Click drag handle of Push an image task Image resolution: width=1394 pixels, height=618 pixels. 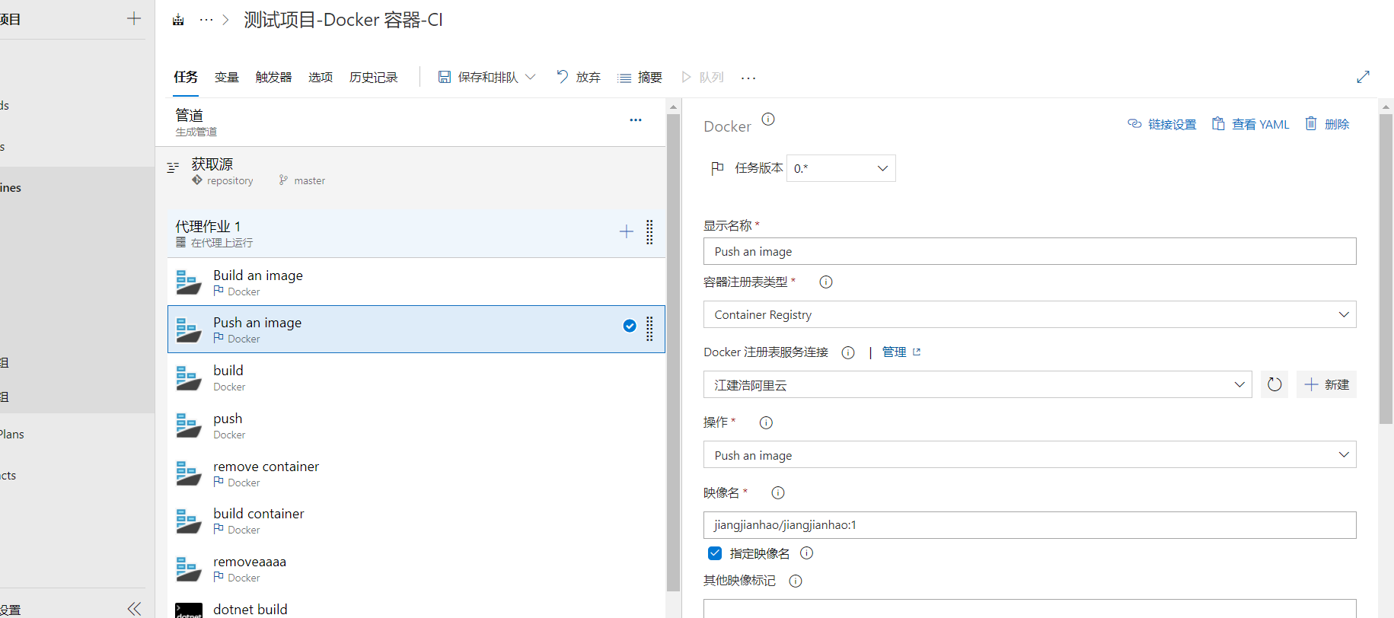pos(649,328)
